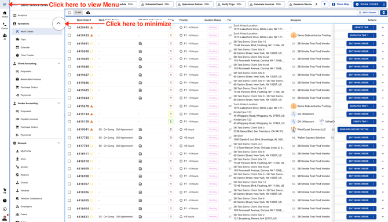The width and height of the screenshot is (388, 222).
Task: Open the filter funnel icon
Action: (x=324, y=4)
